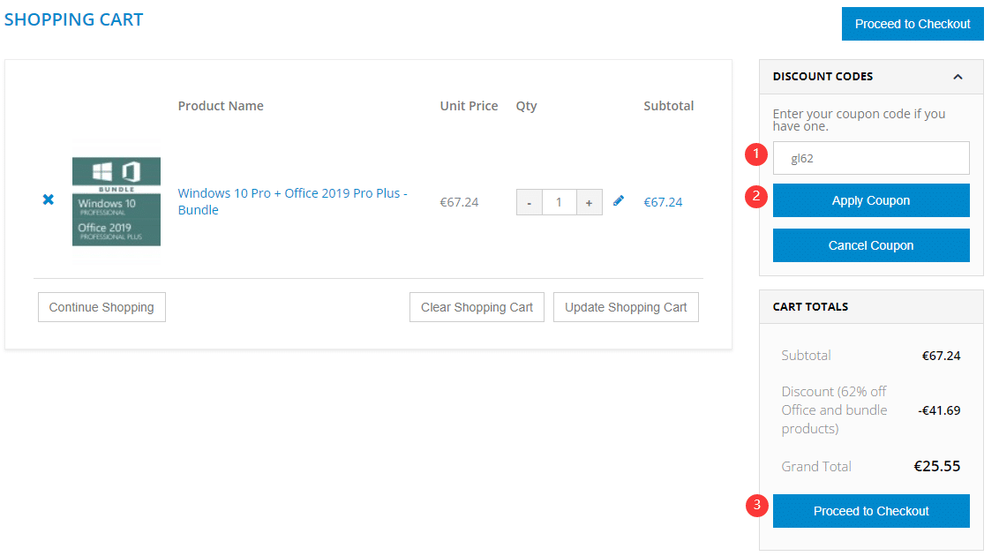This screenshot has height=556, width=999.
Task: Click the red step marker numbered 1
Action: click(x=755, y=155)
